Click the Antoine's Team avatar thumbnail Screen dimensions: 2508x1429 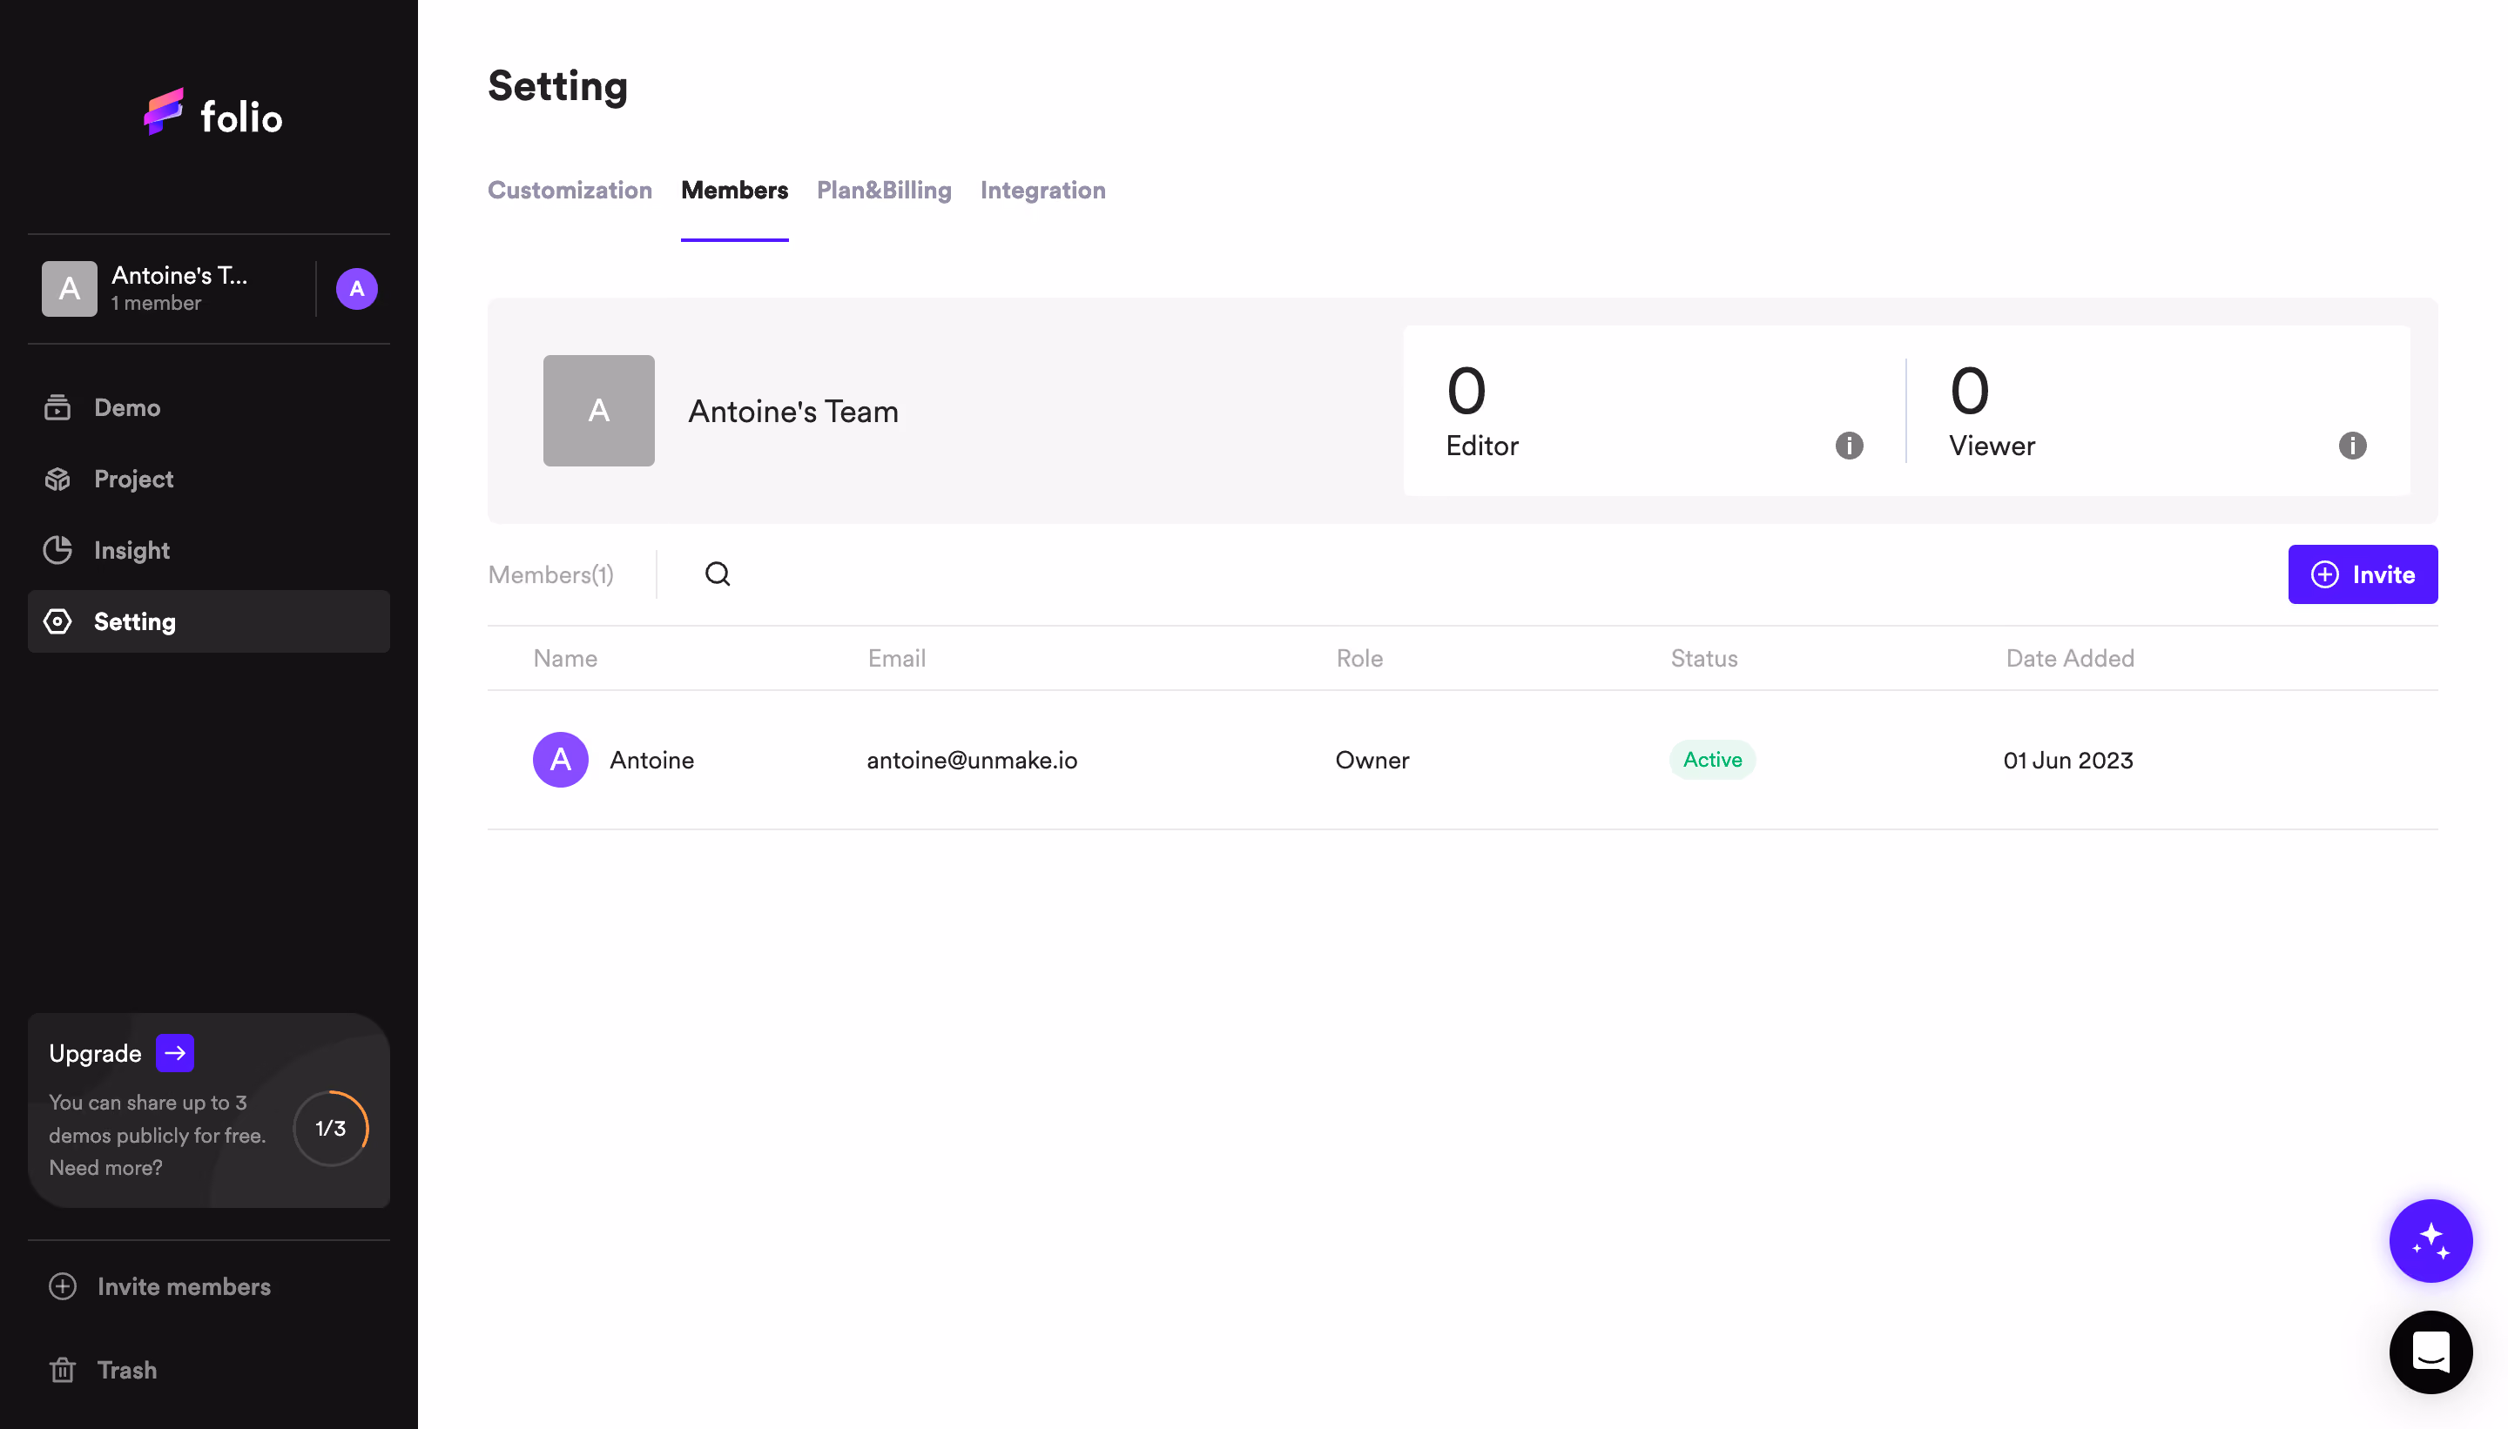coord(599,410)
